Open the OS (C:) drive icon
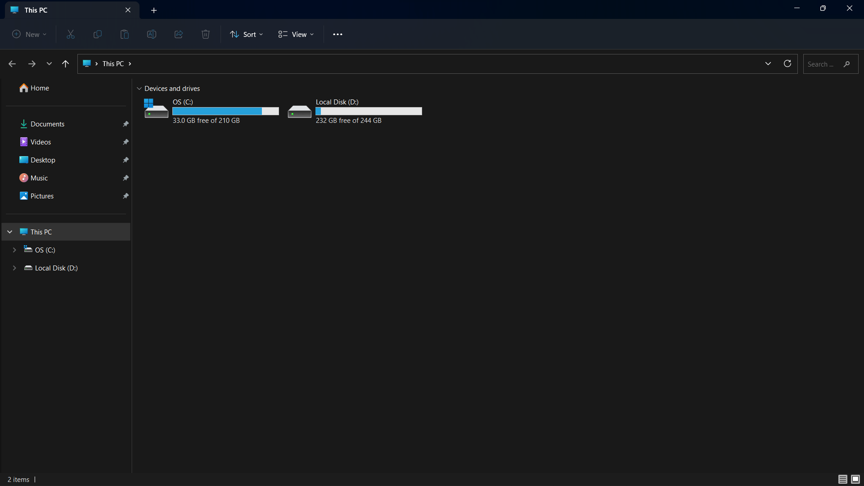 [156, 108]
